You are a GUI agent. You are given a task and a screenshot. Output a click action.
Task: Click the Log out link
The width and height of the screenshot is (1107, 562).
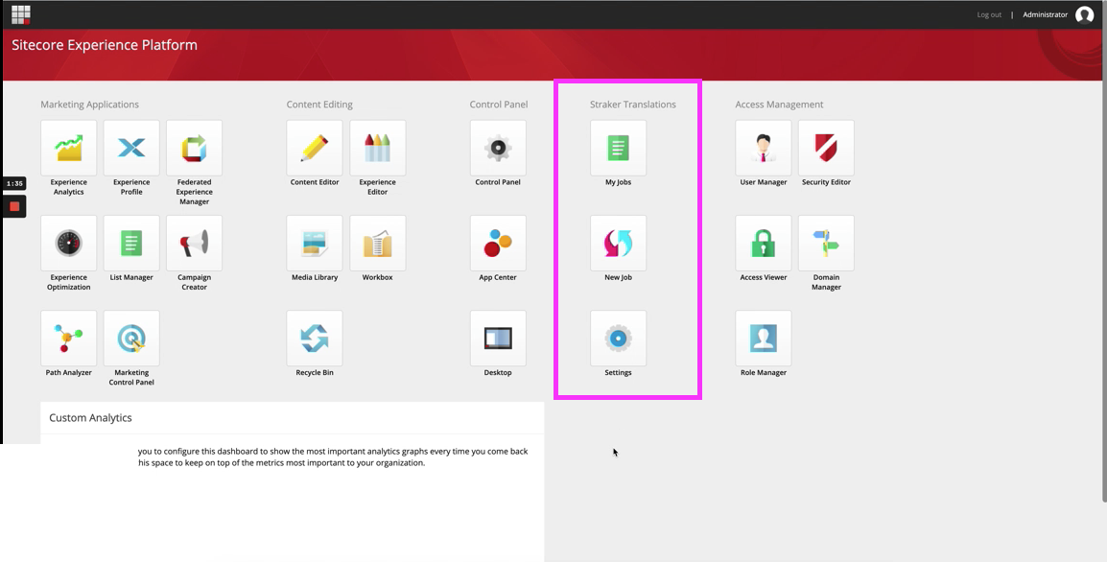point(989,14)
